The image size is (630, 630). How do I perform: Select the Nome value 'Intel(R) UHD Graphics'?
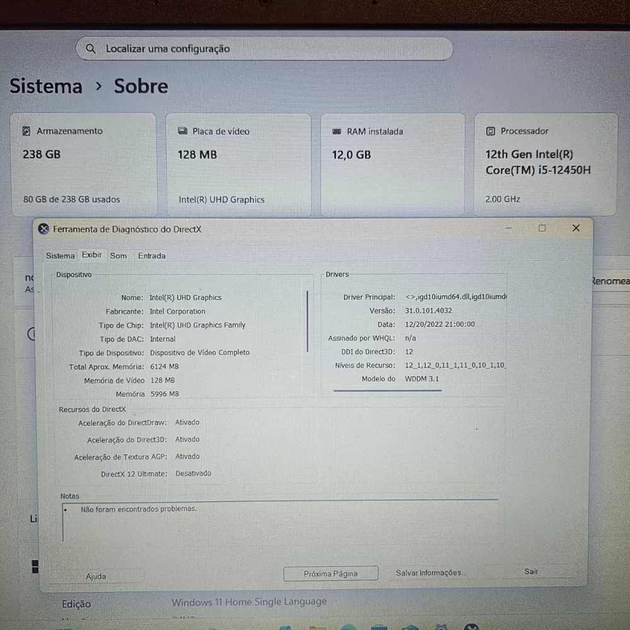tap(185, 297)
